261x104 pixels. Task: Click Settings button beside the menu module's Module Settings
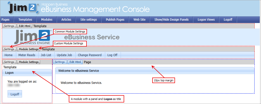9,49
